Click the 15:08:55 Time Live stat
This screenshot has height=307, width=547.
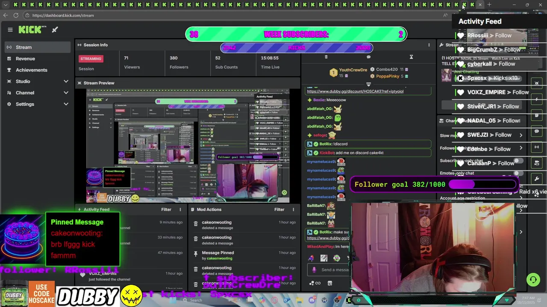(x=270, y=62)
